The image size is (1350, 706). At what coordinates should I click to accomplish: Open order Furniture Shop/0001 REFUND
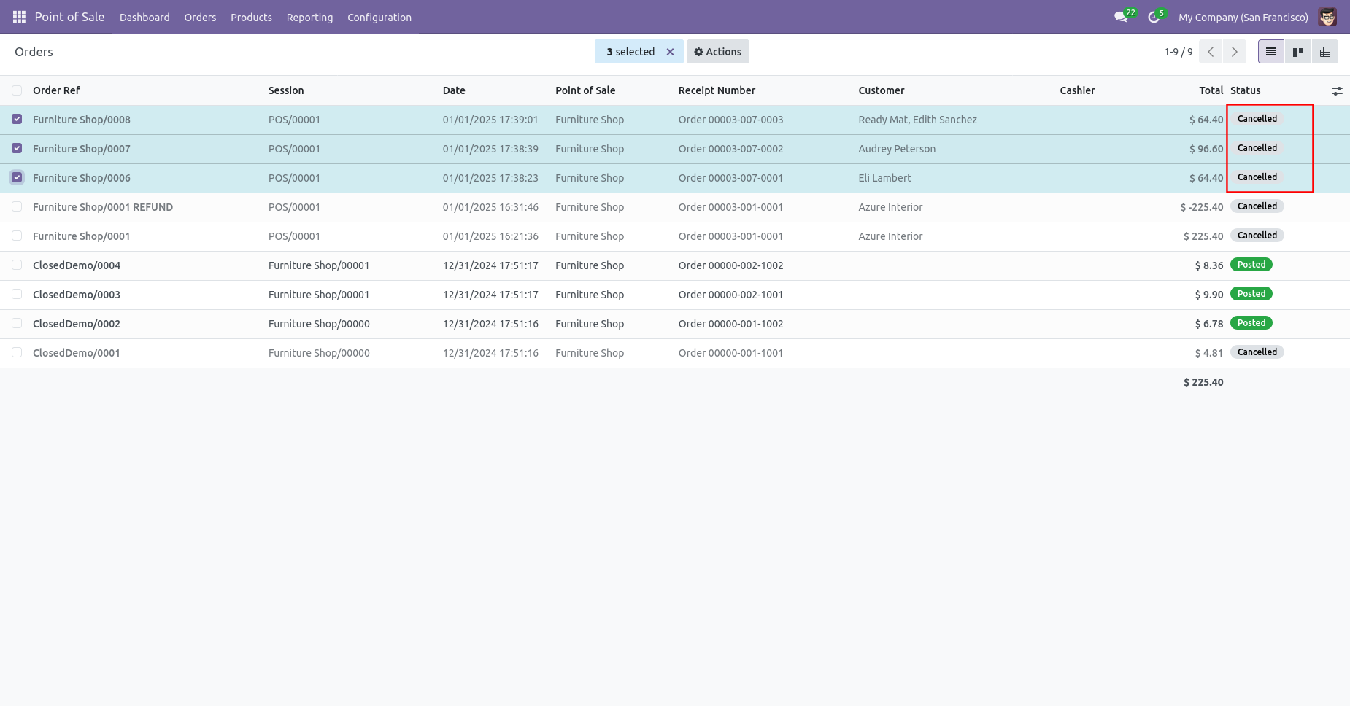103,207
